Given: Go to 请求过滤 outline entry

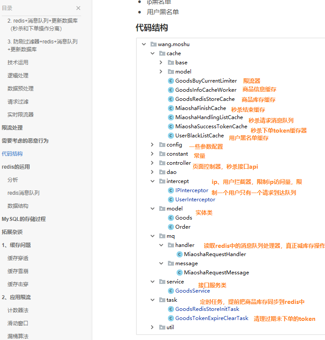Looking at the screenshot, I should [x=18, y=102].
